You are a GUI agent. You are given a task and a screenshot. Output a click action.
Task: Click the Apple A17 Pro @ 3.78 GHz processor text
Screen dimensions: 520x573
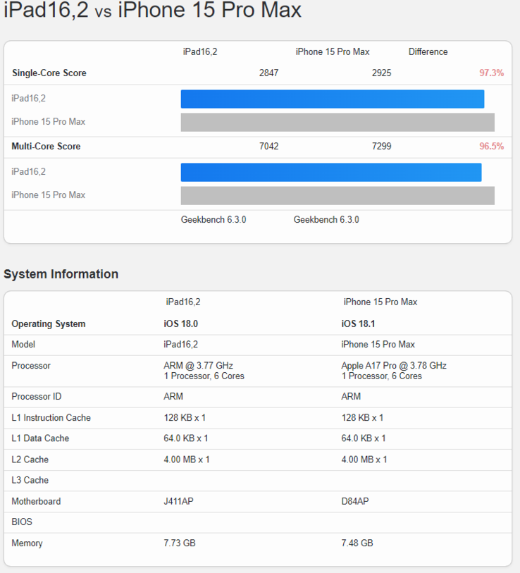[394, 366]
